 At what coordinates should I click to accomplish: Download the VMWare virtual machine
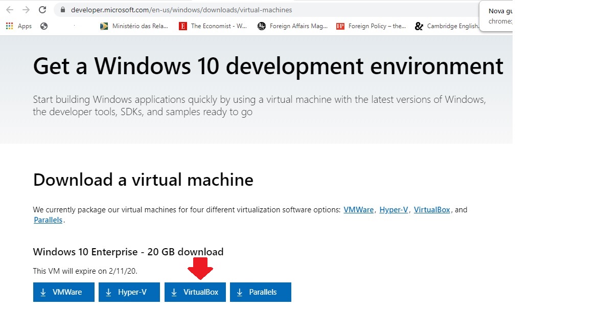[63, 292]
